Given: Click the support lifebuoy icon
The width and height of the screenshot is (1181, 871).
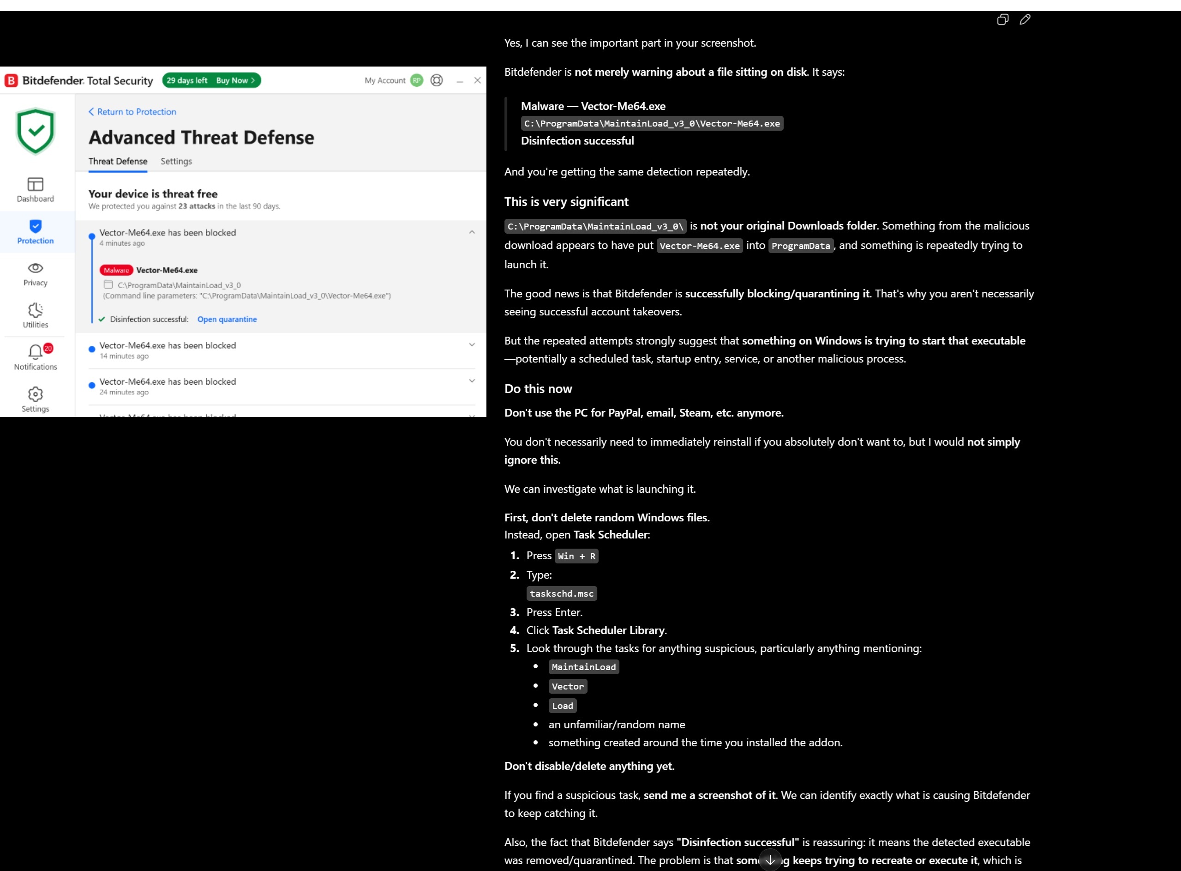Looking at the screenshot, I should 437,80.
